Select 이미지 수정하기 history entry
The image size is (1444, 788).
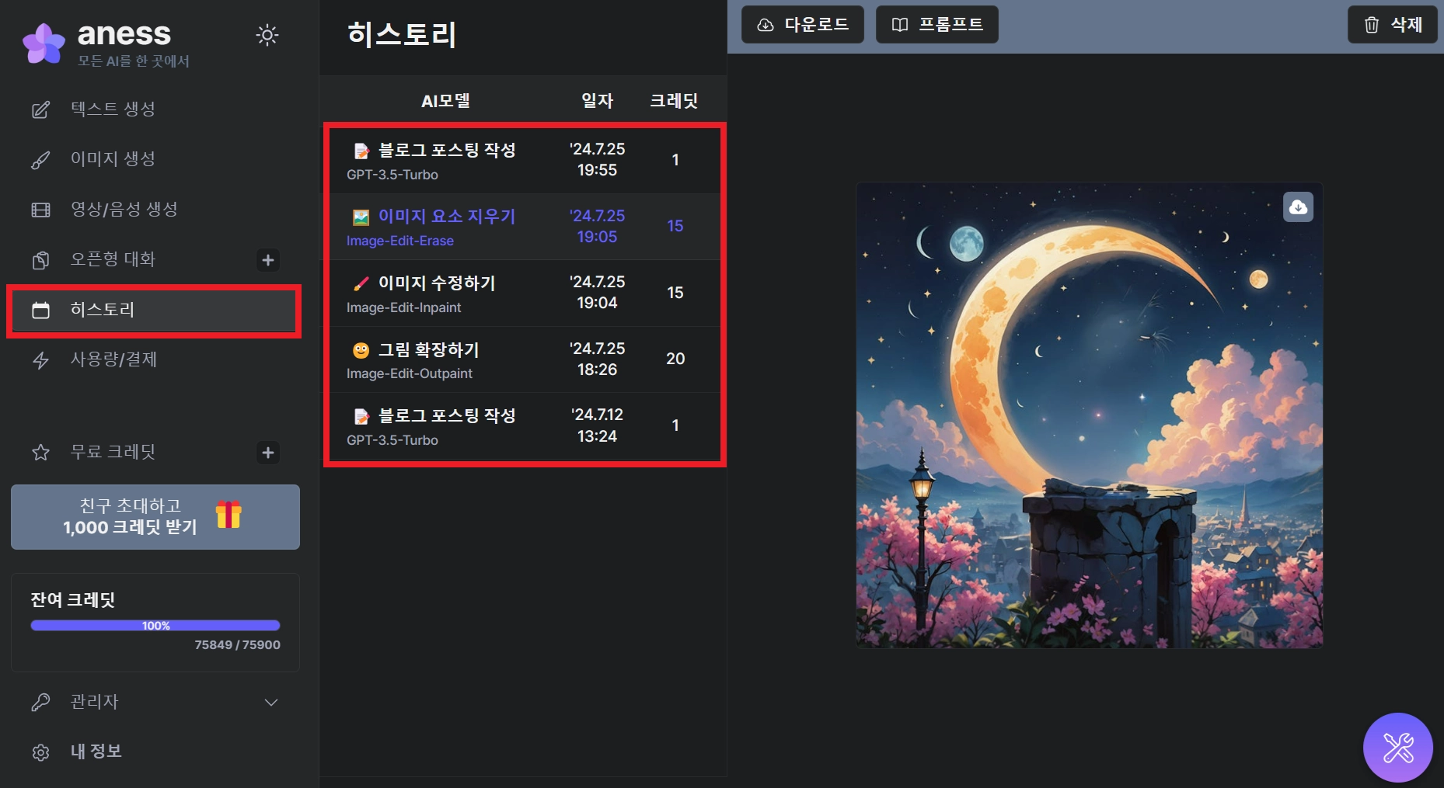[525, 293]
